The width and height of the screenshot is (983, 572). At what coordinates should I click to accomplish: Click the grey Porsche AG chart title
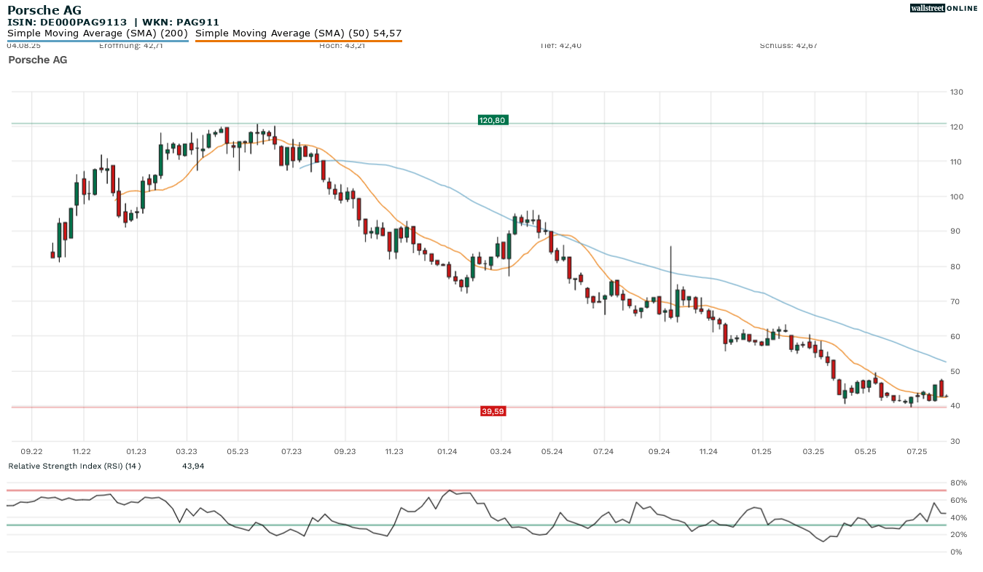pos(38,60)
